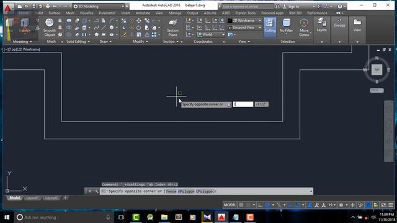Open the Groups panel button
397x223 pixels.
pyautogui.click(x=339, y=23)
